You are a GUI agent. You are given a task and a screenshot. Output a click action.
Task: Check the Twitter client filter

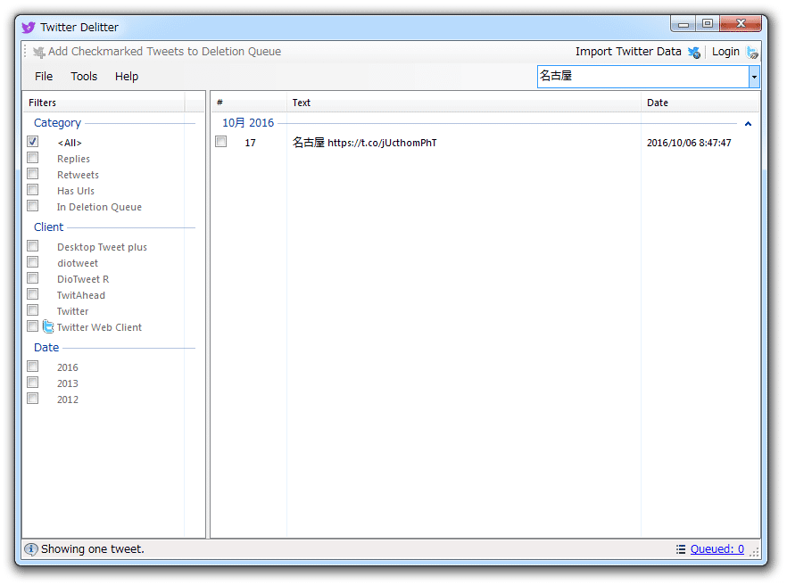pyautogui.click(x=33, y=310)
